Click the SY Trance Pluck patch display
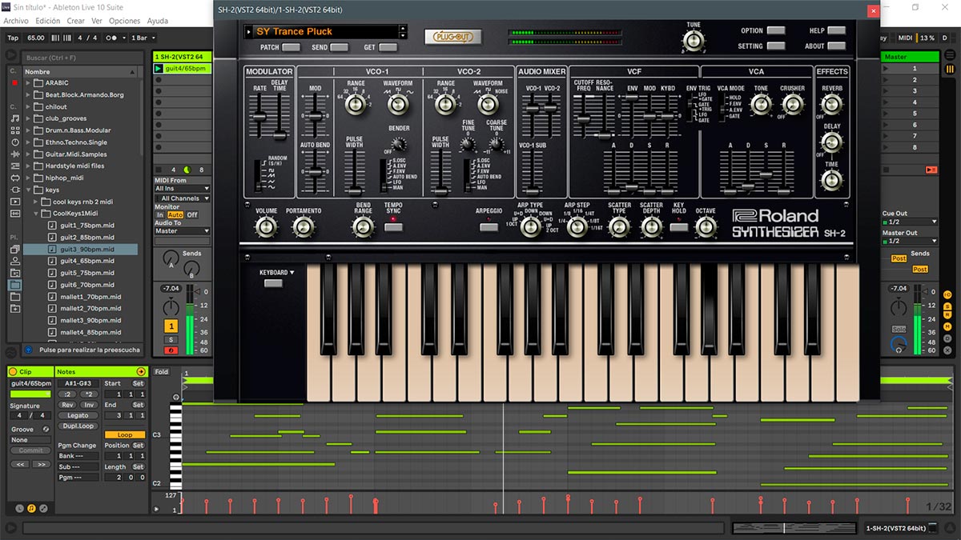The height and width of the screenshot is (540, 961). (327, 32)
